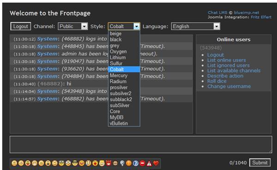Viewport: 277px width, 170px height.
Task: Insert the tongue-out emoticon
Action: [x=28, y=163]
